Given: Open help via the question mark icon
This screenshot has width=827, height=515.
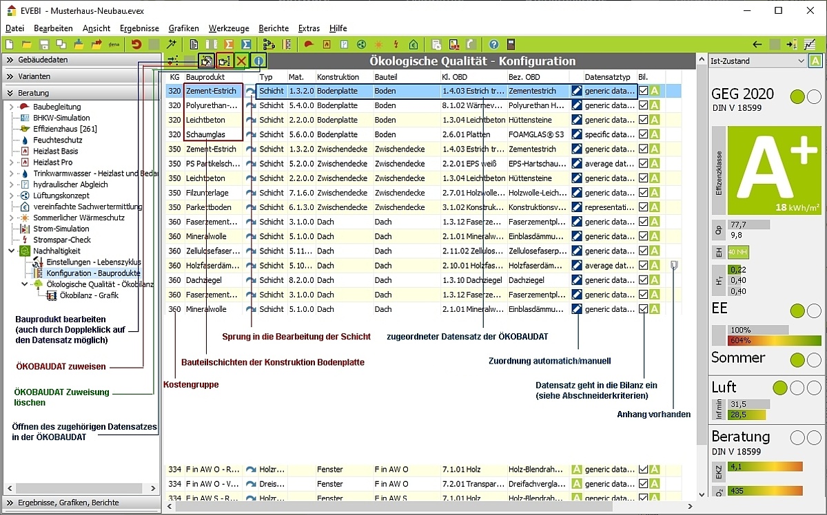Looking at the screenshot, I should (x=493, y=45).
